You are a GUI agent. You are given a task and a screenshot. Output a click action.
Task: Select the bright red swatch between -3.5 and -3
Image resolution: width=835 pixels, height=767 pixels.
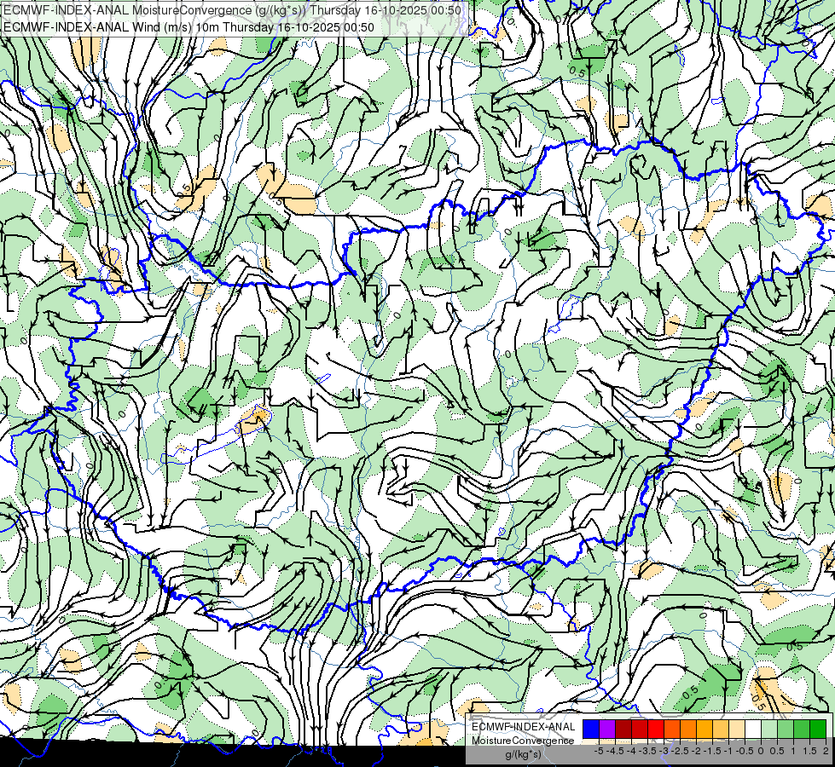point(656,730)
